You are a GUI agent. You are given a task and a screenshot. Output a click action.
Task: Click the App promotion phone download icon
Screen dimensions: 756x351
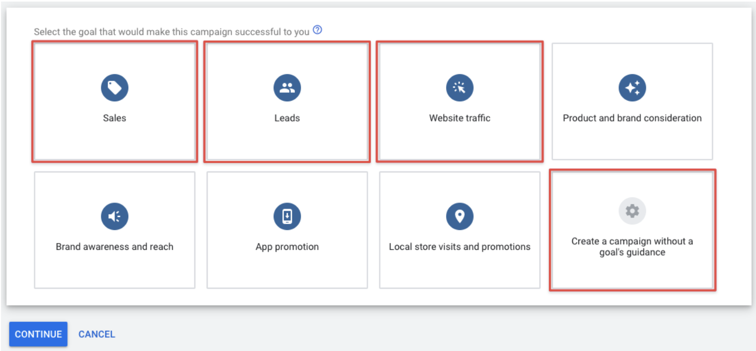(x=287, y=217)
